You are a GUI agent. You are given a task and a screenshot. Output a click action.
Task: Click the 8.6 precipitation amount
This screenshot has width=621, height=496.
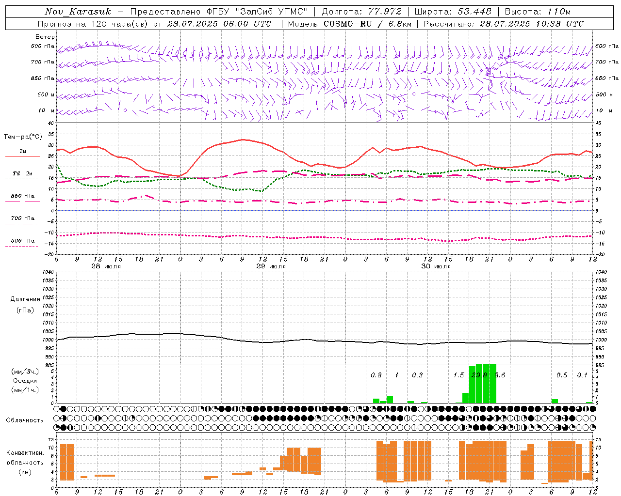point(500,375)
